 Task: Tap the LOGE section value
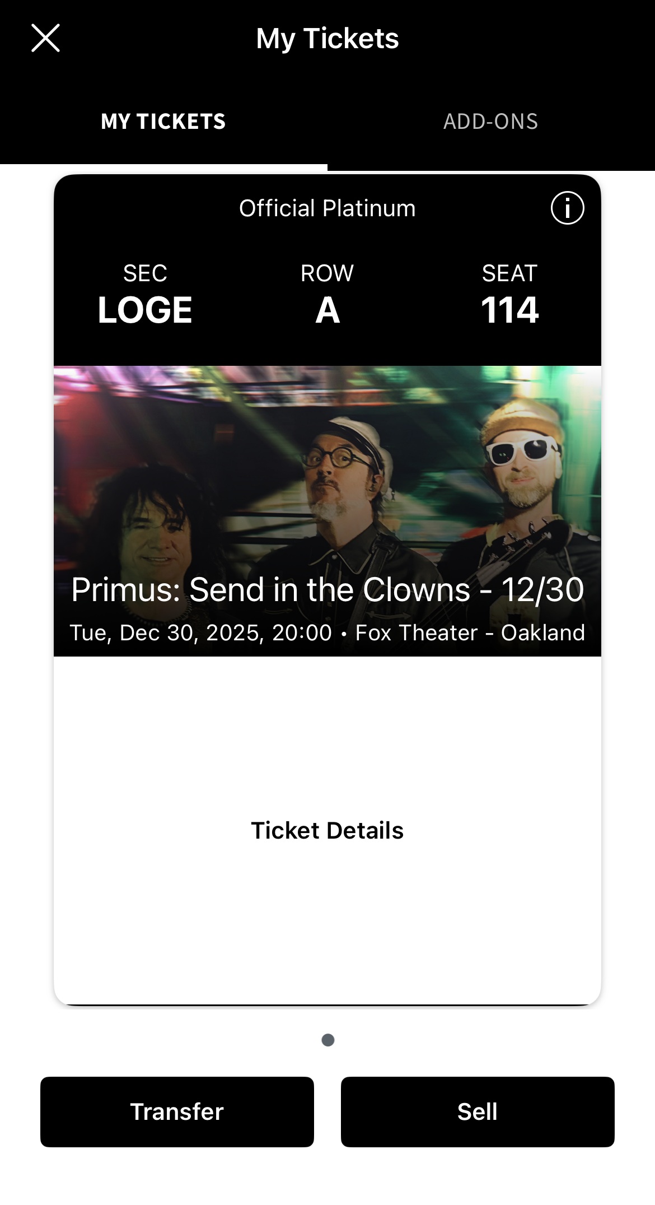[145, 310]
